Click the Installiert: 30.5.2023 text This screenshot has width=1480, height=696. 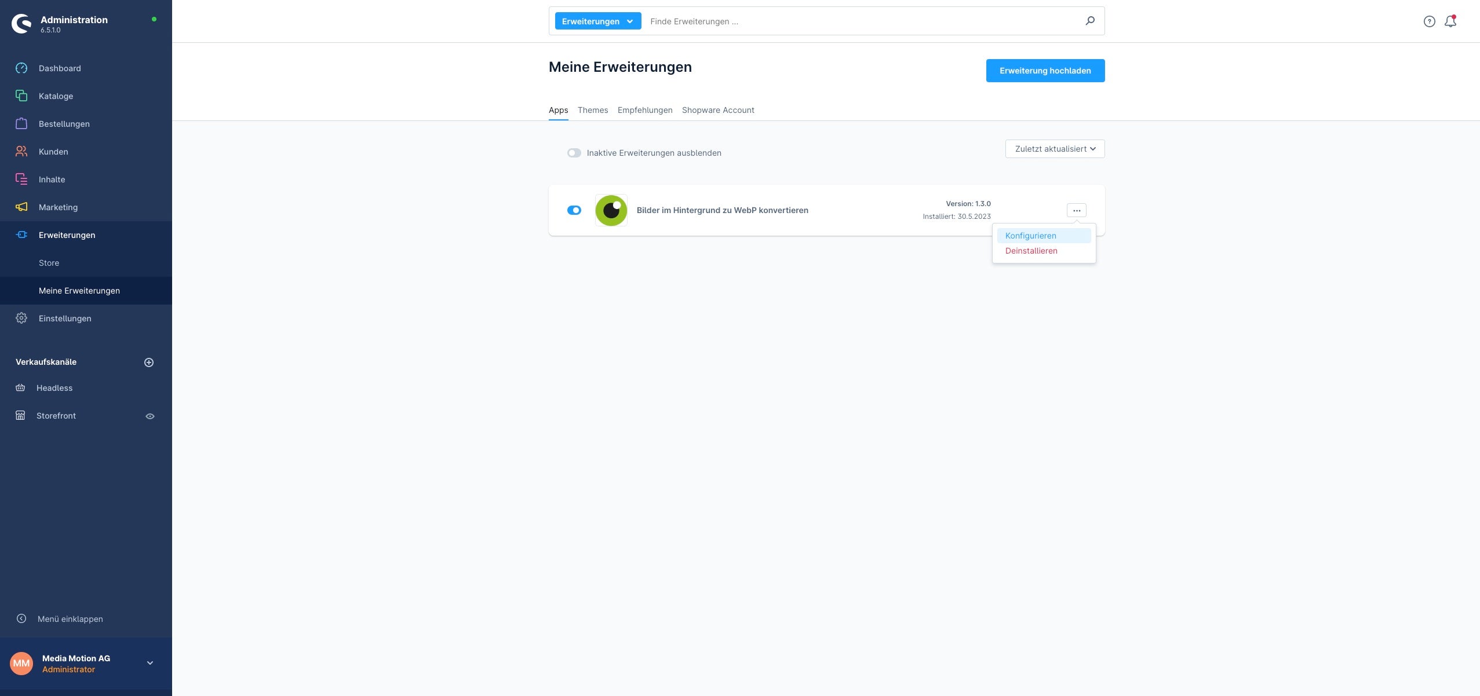(957, 217)
